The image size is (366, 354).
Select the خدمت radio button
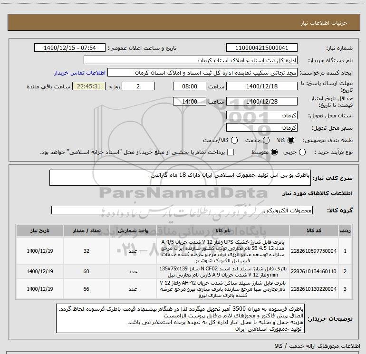(x=266, y=140)
